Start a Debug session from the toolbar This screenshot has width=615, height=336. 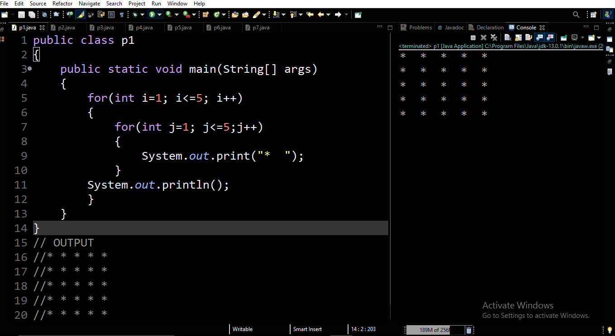point(134,14)
